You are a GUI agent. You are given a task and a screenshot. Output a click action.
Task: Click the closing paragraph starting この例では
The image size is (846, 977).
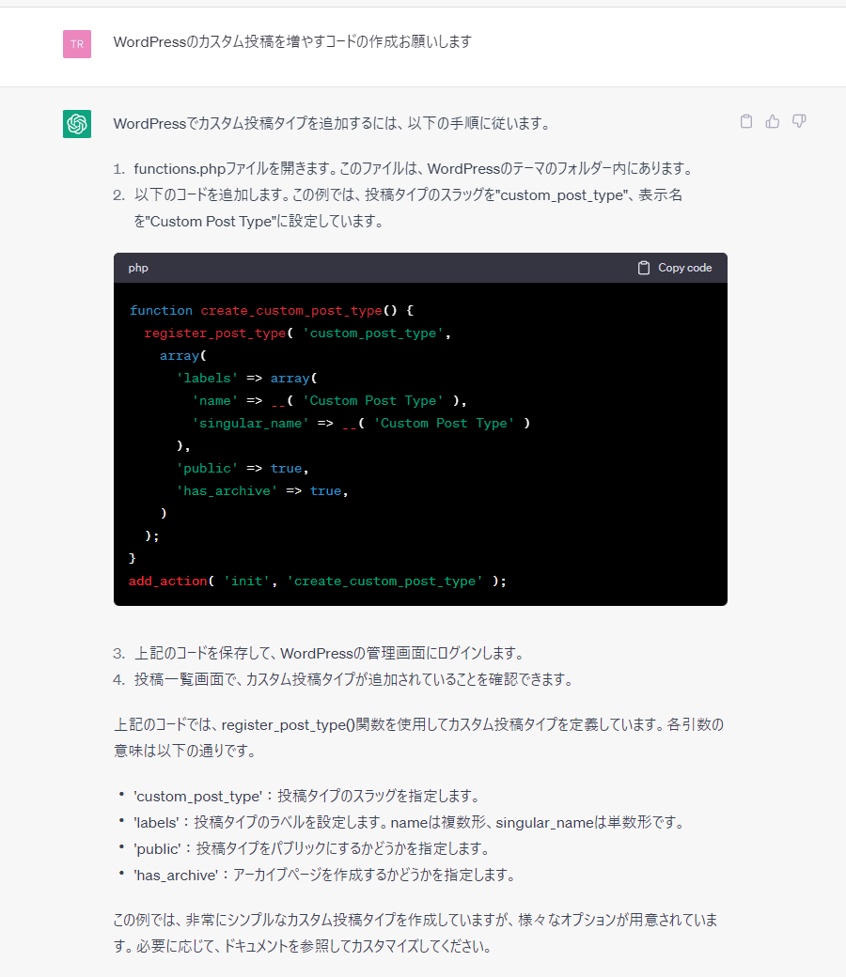pos(415,934)
